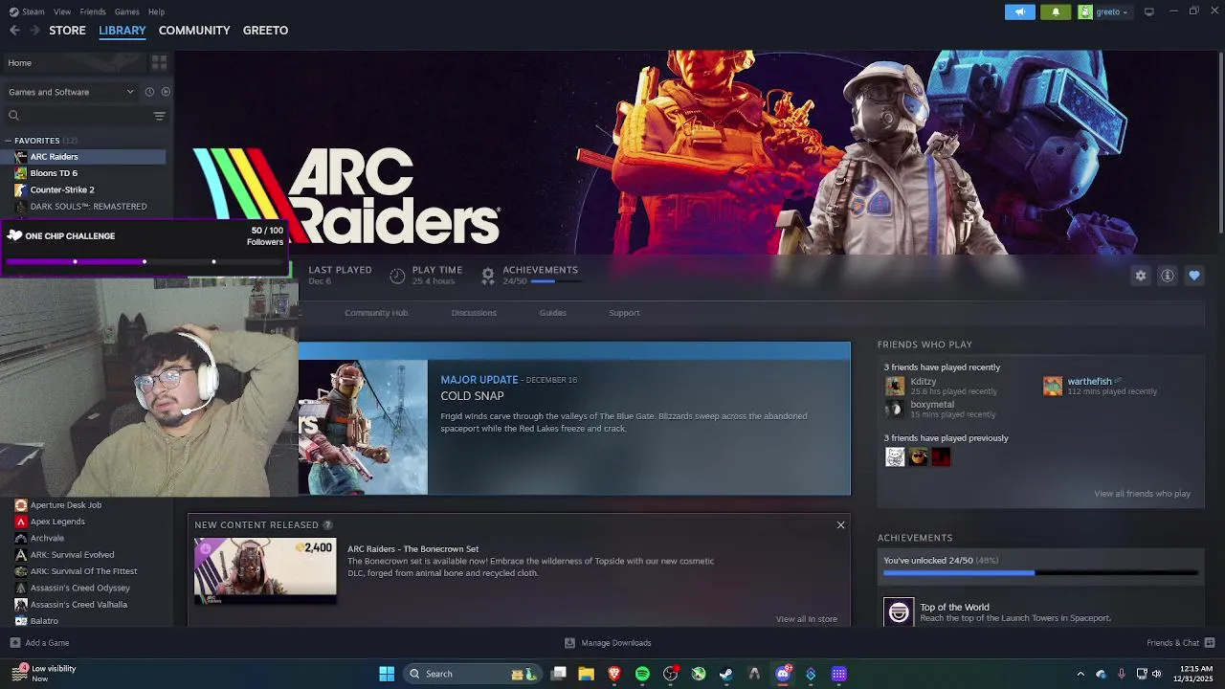Open the Discussions link
Image resolution: width=1225 pixels, height=689 pixels.
(x=474, y=313)
